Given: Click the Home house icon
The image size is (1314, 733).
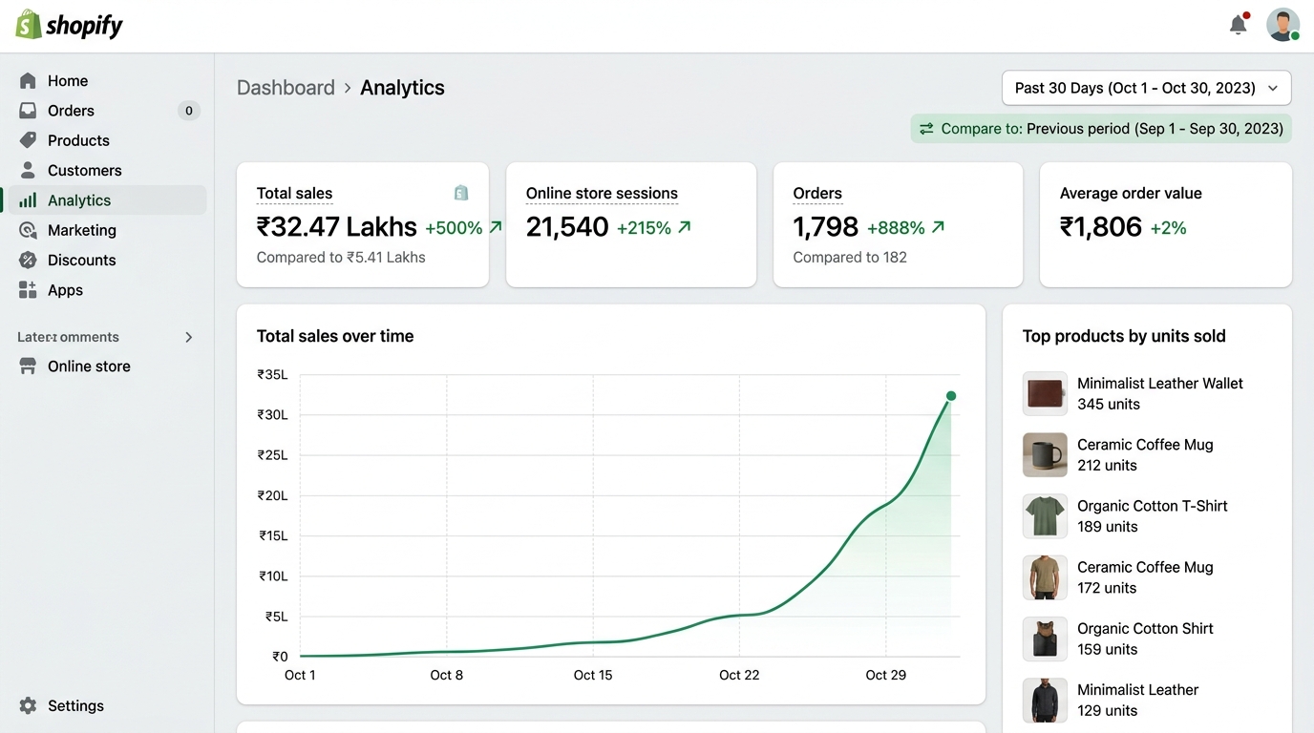Looking at the screenshot, I should click(x=28, y=81).
